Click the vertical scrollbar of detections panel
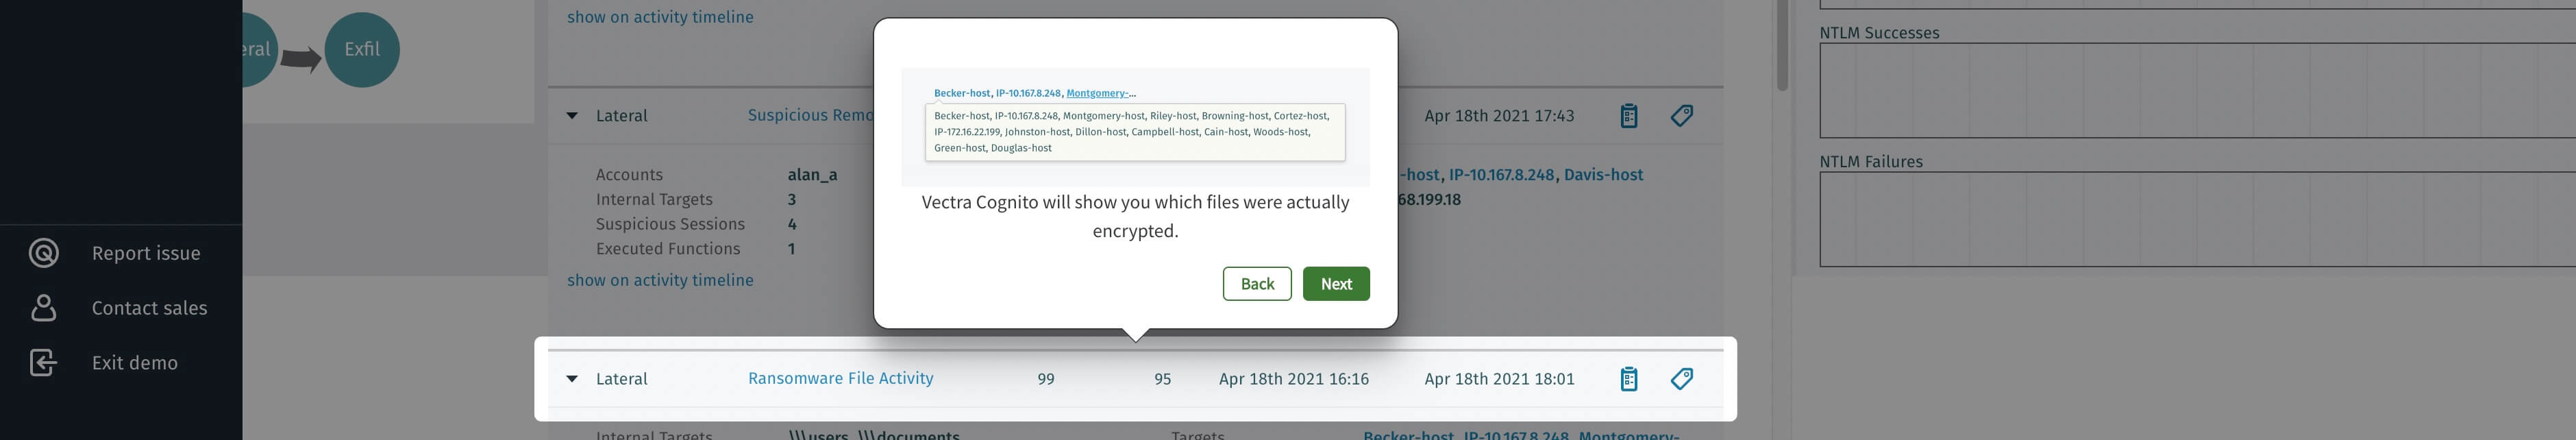2576x440 pixels. coord(1782,46)
